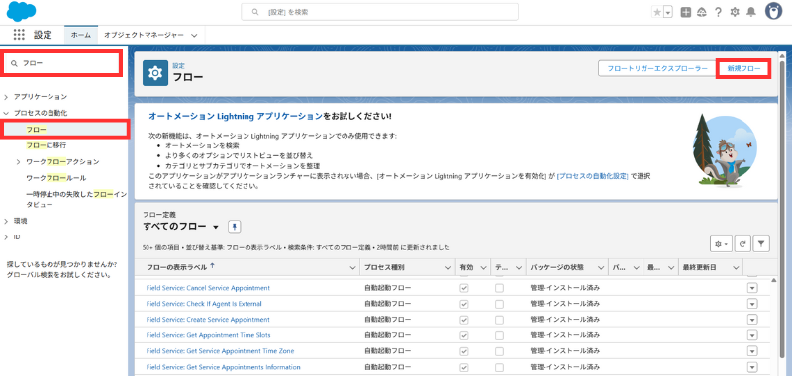Open プロセス種別 column menu chevron
This screenshot has width=792, height=376.
pyautogui.click(x=447, y=267)
